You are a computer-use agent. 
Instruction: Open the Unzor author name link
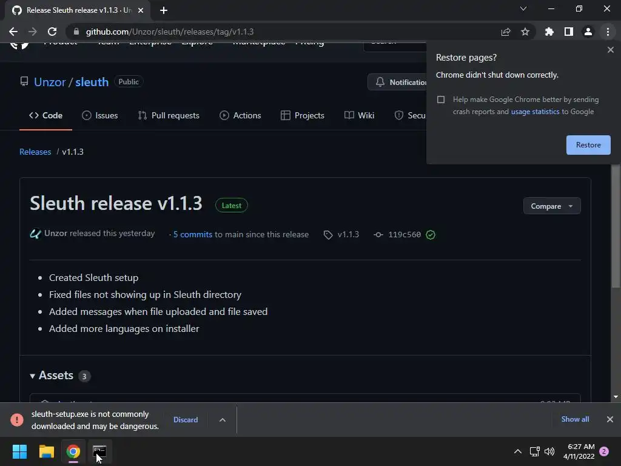tap(55, 234)
